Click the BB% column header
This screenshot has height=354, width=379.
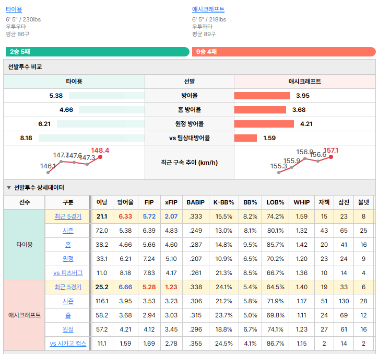tap(250, 202)
